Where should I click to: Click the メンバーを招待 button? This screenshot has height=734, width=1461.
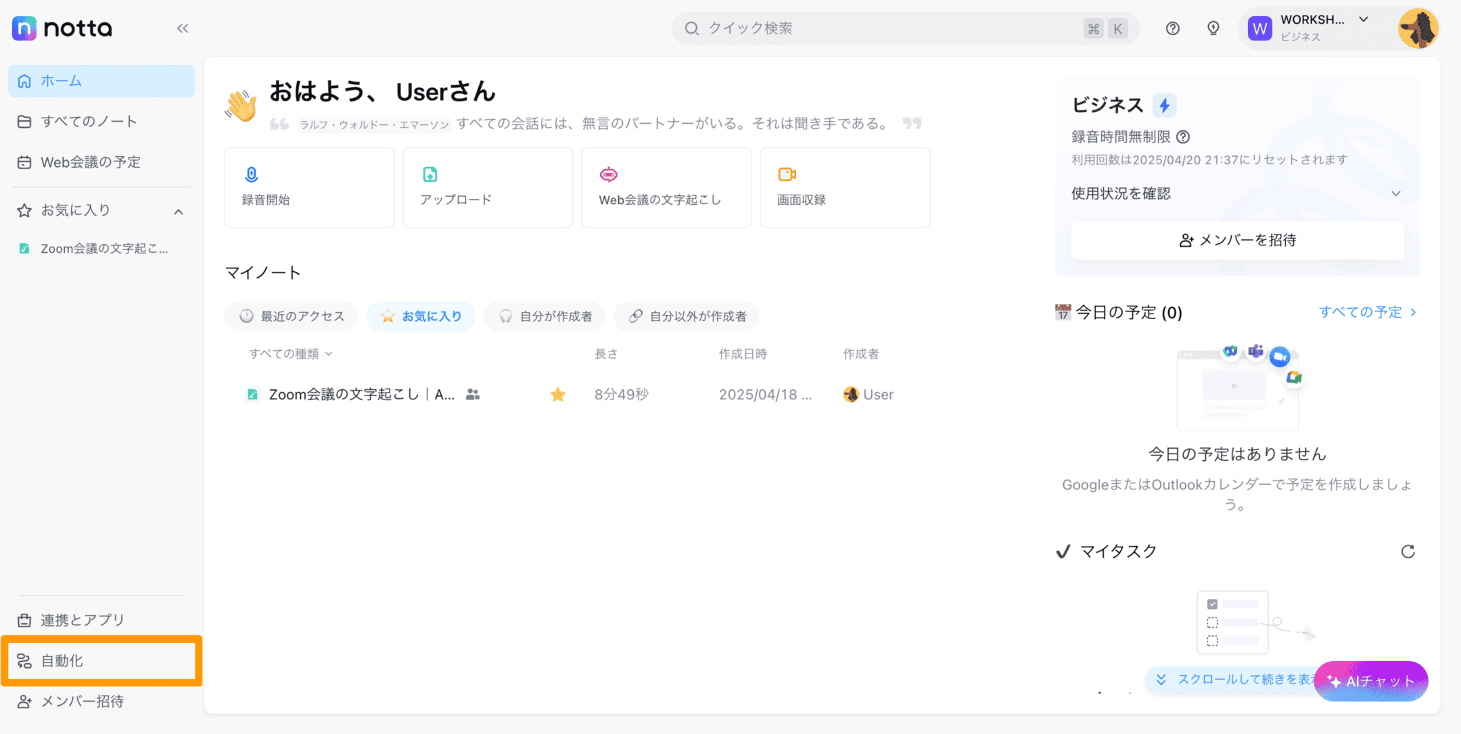tap(1237, 241)
